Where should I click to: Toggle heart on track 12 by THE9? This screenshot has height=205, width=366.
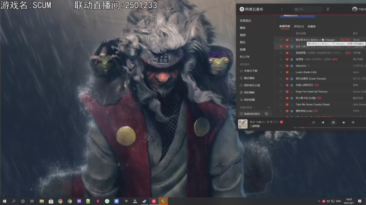287,111
